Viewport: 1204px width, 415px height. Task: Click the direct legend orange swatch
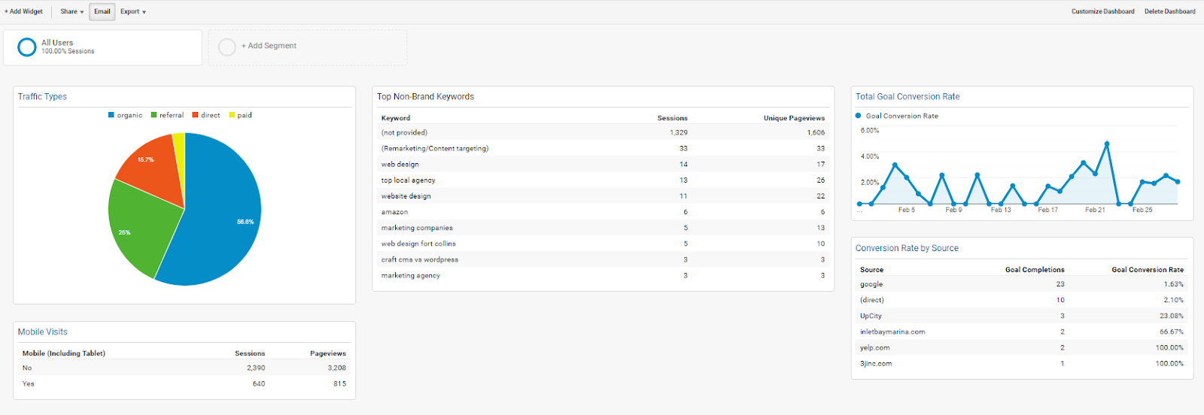coord(195,115)
